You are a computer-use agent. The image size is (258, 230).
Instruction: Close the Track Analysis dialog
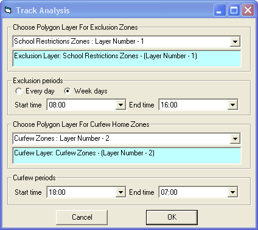tap(248, 10)
